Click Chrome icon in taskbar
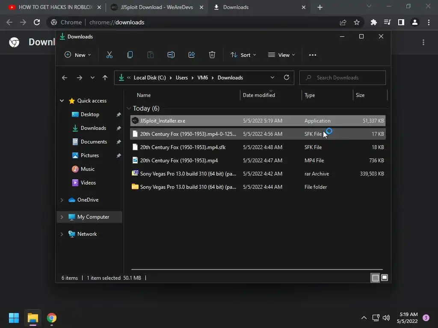 click(x=52, y=318)
